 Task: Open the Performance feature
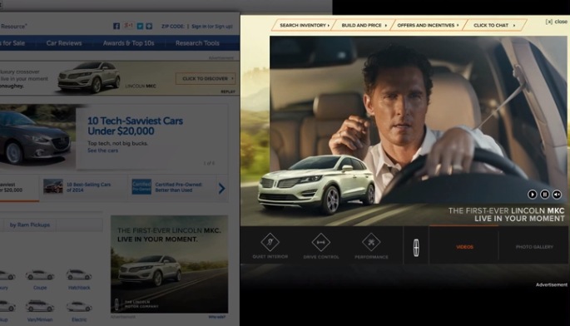click(371, 246)
